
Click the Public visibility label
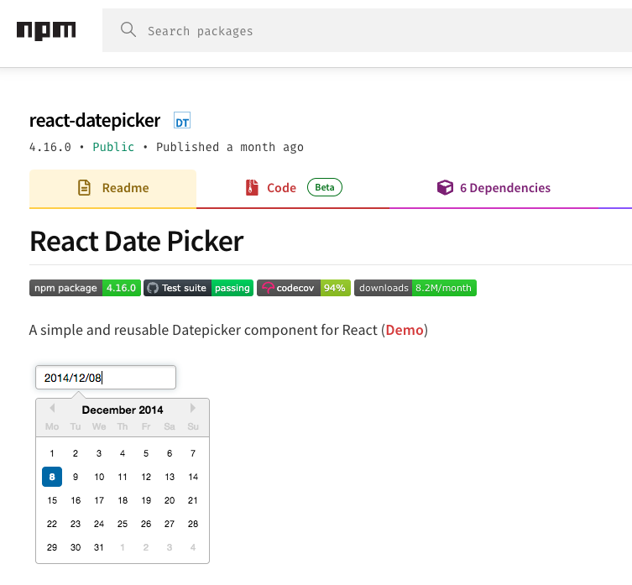tap(113, 147)
